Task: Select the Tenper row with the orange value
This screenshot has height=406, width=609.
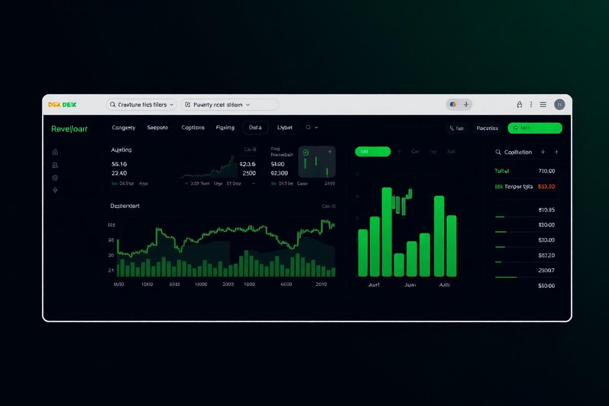Action: (x=525, y=186)
